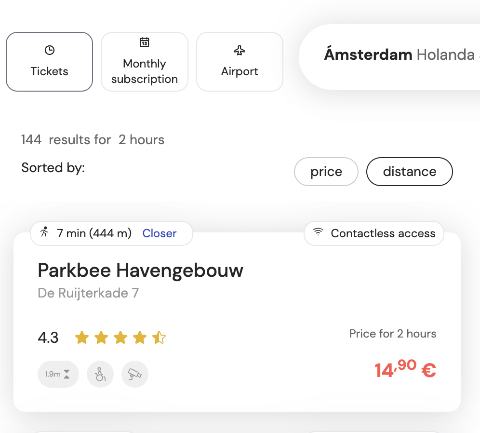The image size is (480, 433).
Task: Toggle the price sort option
Action: tap(326, 172)
